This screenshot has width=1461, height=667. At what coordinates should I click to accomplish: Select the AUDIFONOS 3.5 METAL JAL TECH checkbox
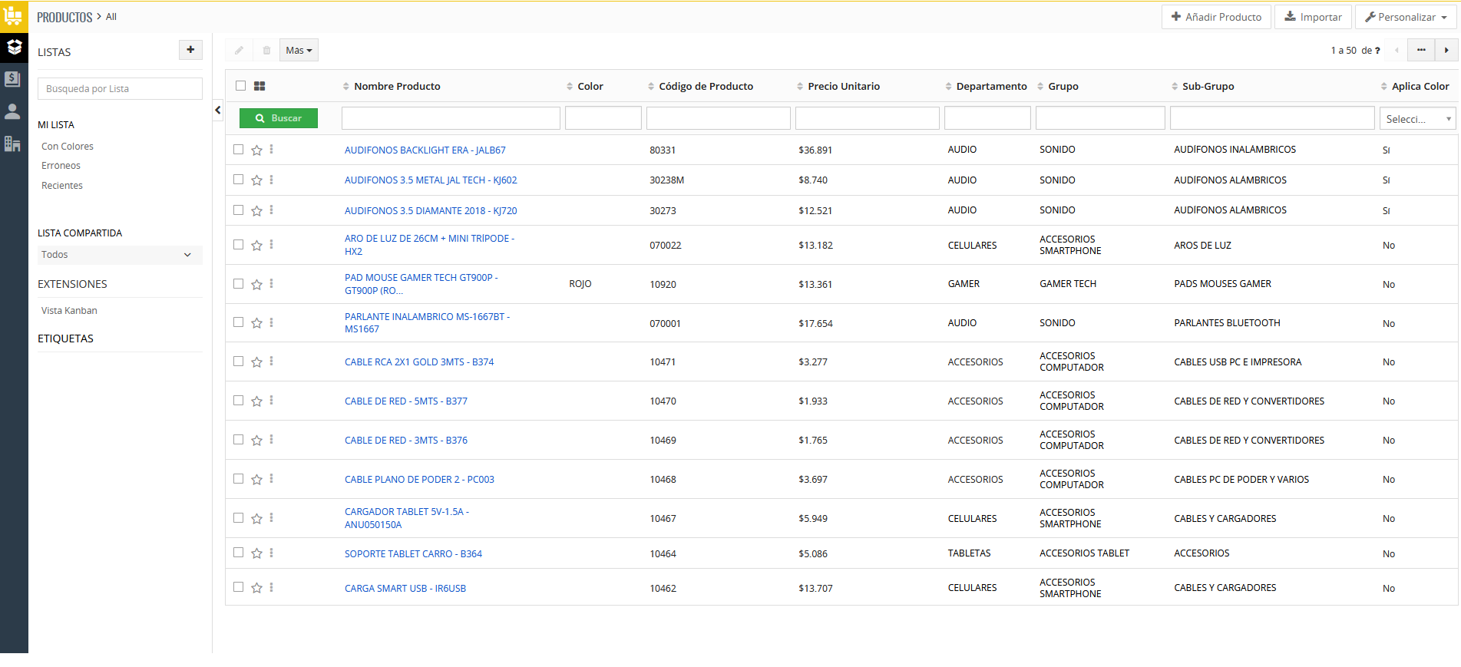point(239,180)
